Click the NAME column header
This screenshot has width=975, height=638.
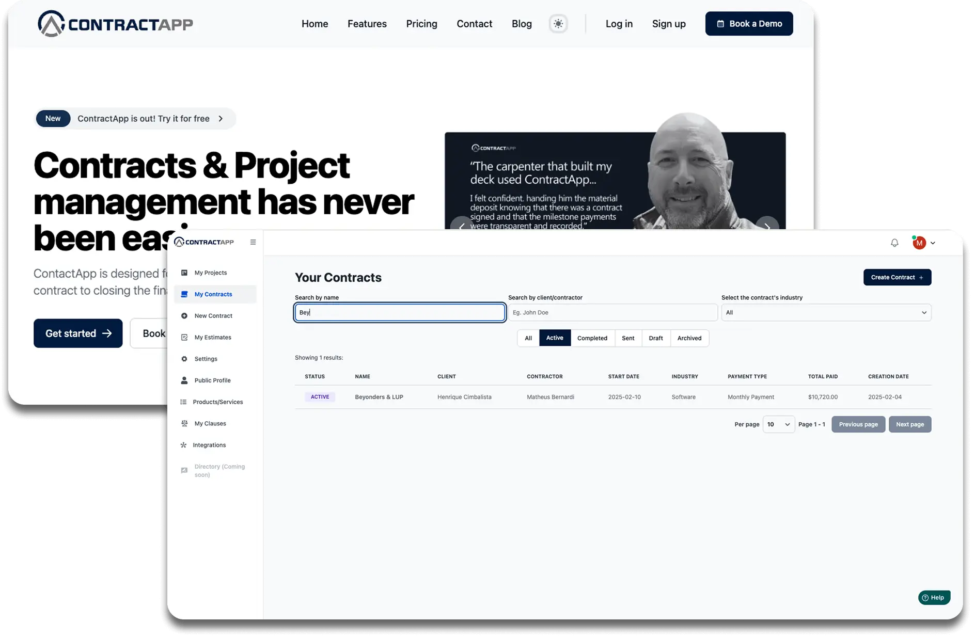(x=363, y=376)
